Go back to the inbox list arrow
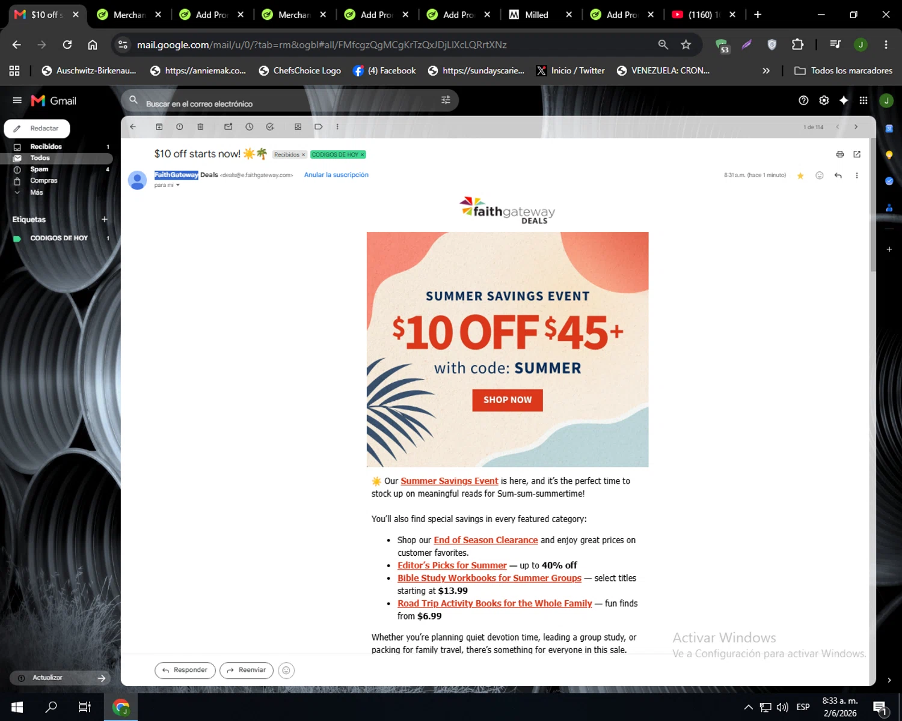The height and width of the screenshot is (721, 902). [x=133, y=127]
